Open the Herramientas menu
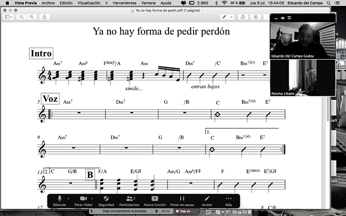The height and width of the screenshot is (216, 346). [x=124, y=3]
